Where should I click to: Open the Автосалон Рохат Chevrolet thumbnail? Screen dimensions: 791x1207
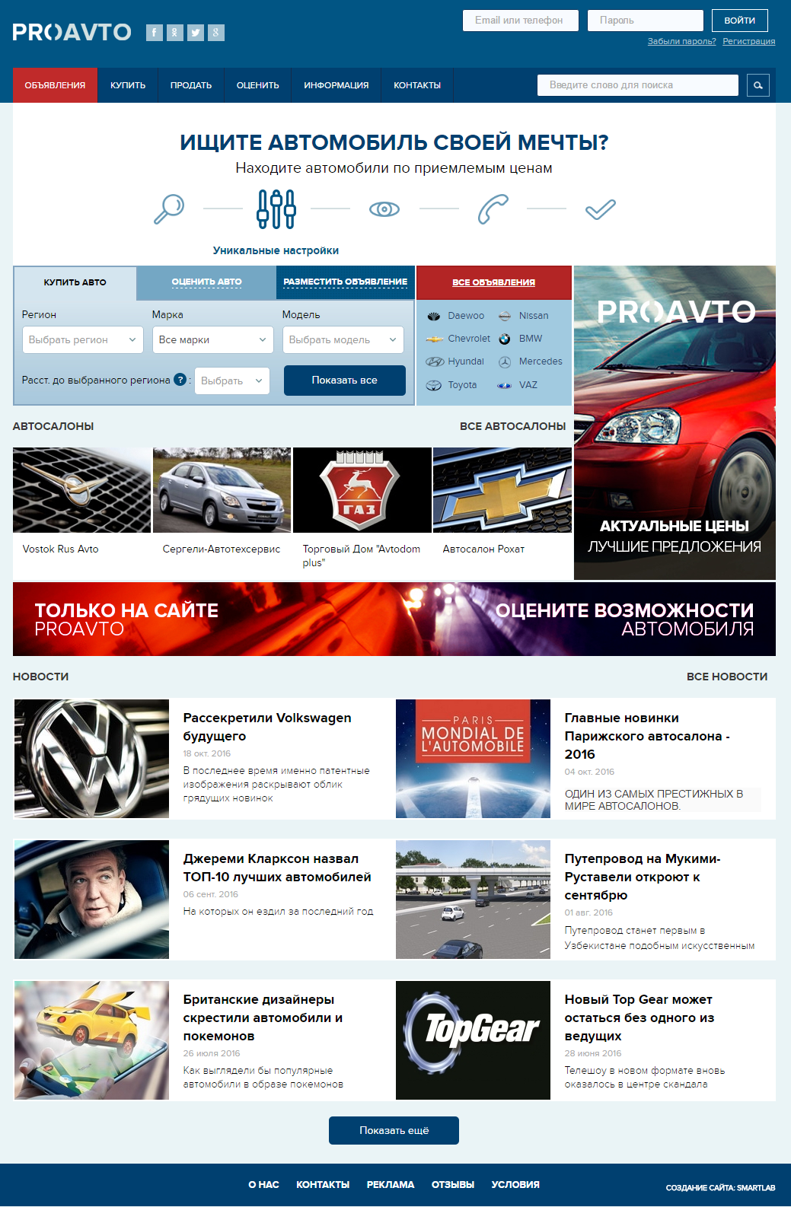click(x=502, y=490)
